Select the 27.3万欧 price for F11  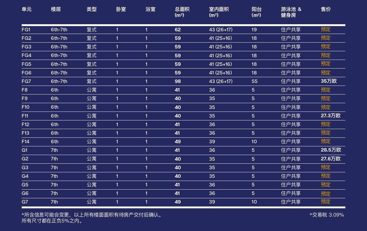point(331,116)
